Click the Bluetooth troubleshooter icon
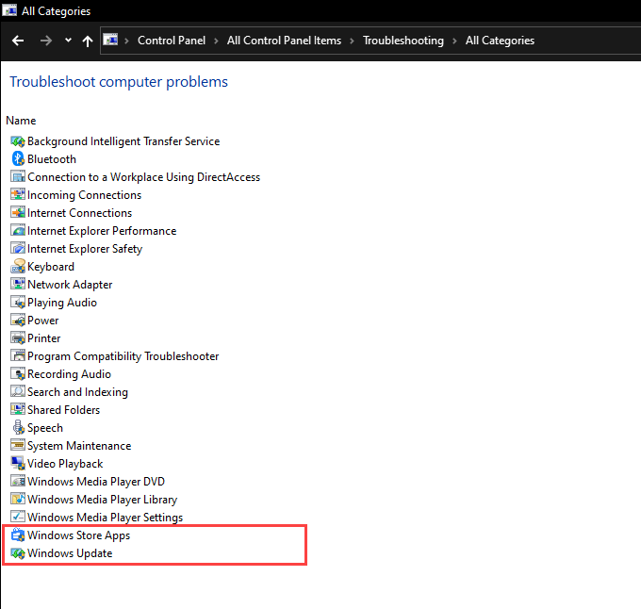Image resolution: width=641 pixels, height=609 pixels. pos(18,159)
